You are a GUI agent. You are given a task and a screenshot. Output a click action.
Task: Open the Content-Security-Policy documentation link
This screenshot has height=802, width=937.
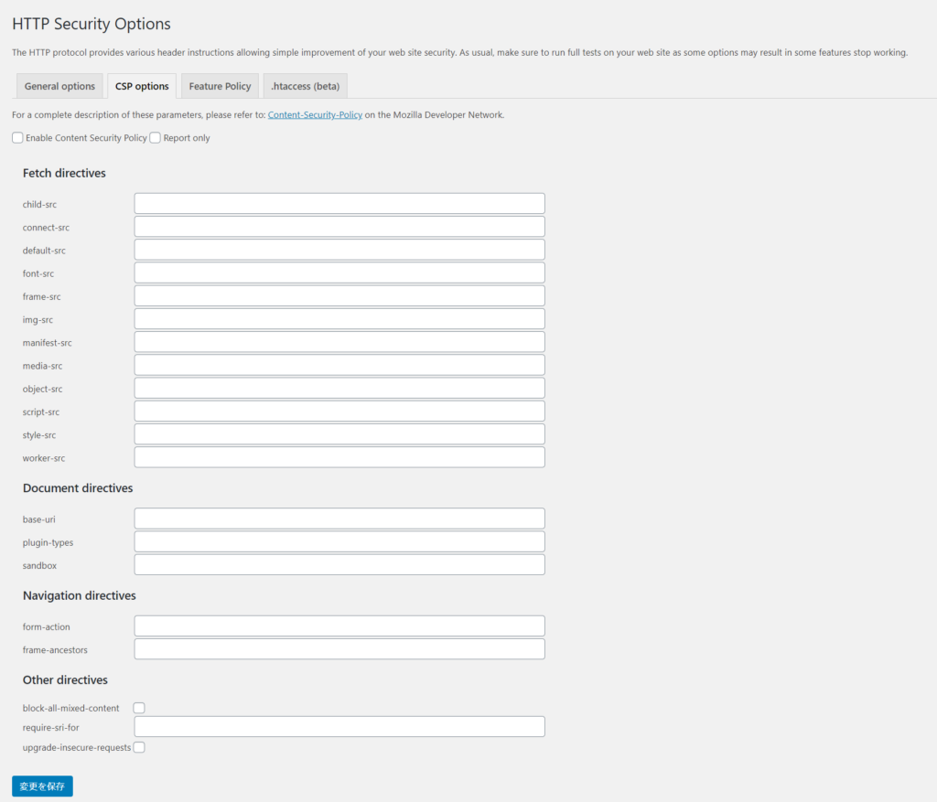(315, 115)
